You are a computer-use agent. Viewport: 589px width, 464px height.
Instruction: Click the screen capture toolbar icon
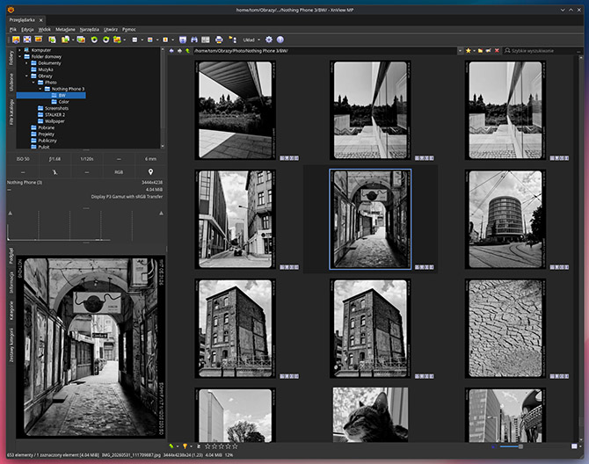[183, 40]
